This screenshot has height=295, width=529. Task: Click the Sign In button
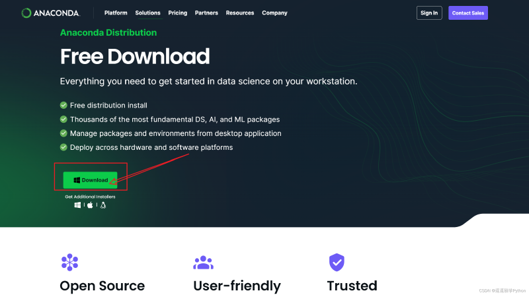tap(429, 13)
